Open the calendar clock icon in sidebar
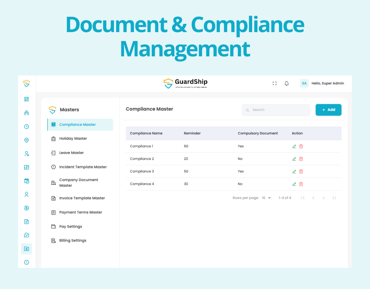 26,181
